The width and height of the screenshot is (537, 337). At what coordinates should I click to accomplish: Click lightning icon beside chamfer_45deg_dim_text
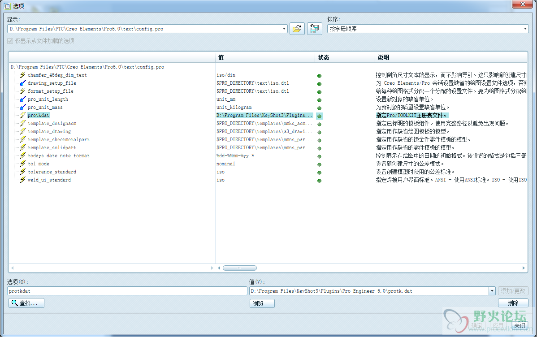point(23,75)
